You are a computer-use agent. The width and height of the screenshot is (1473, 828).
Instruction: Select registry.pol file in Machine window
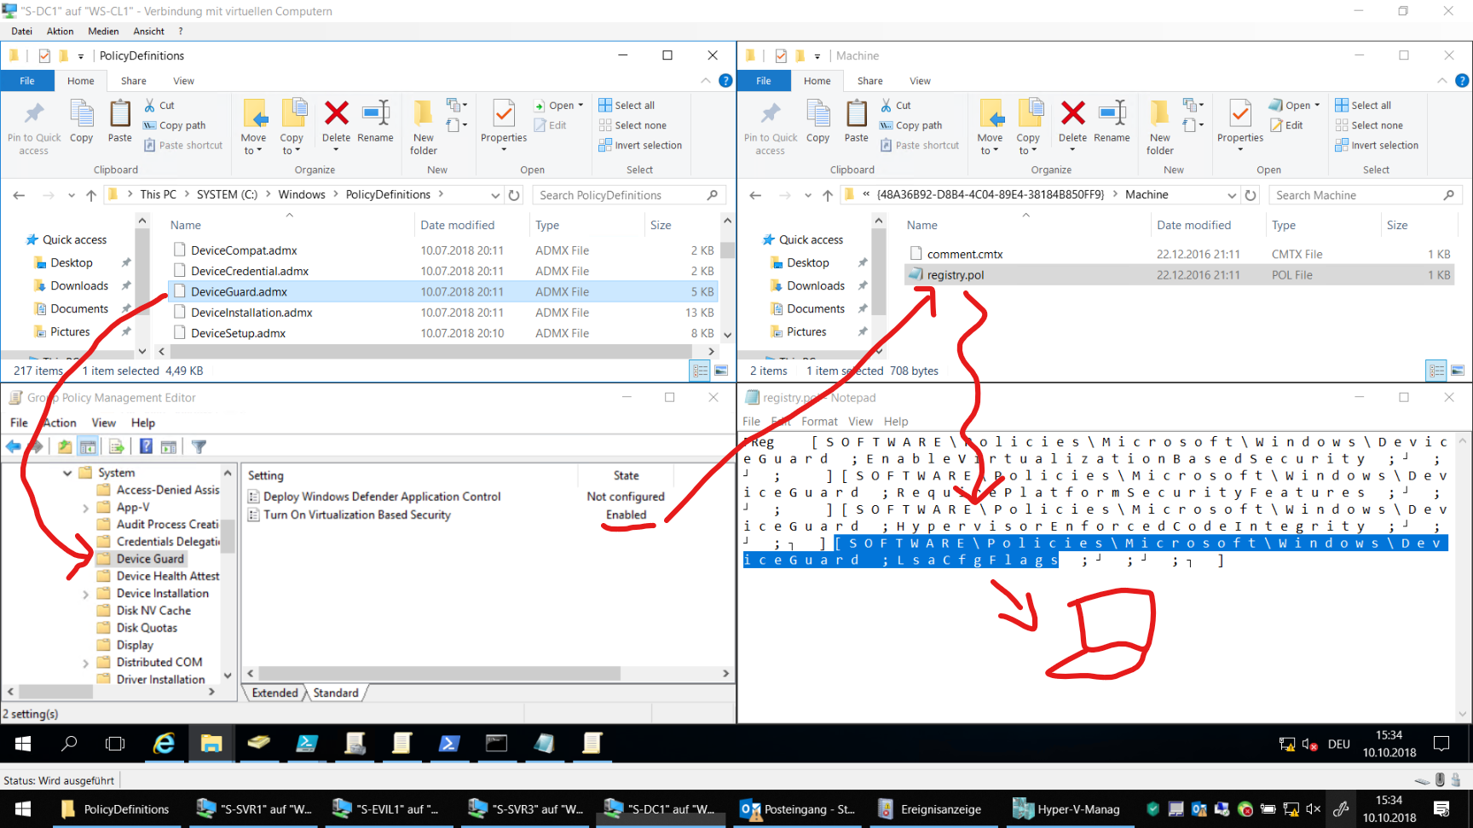point(1179,275)
